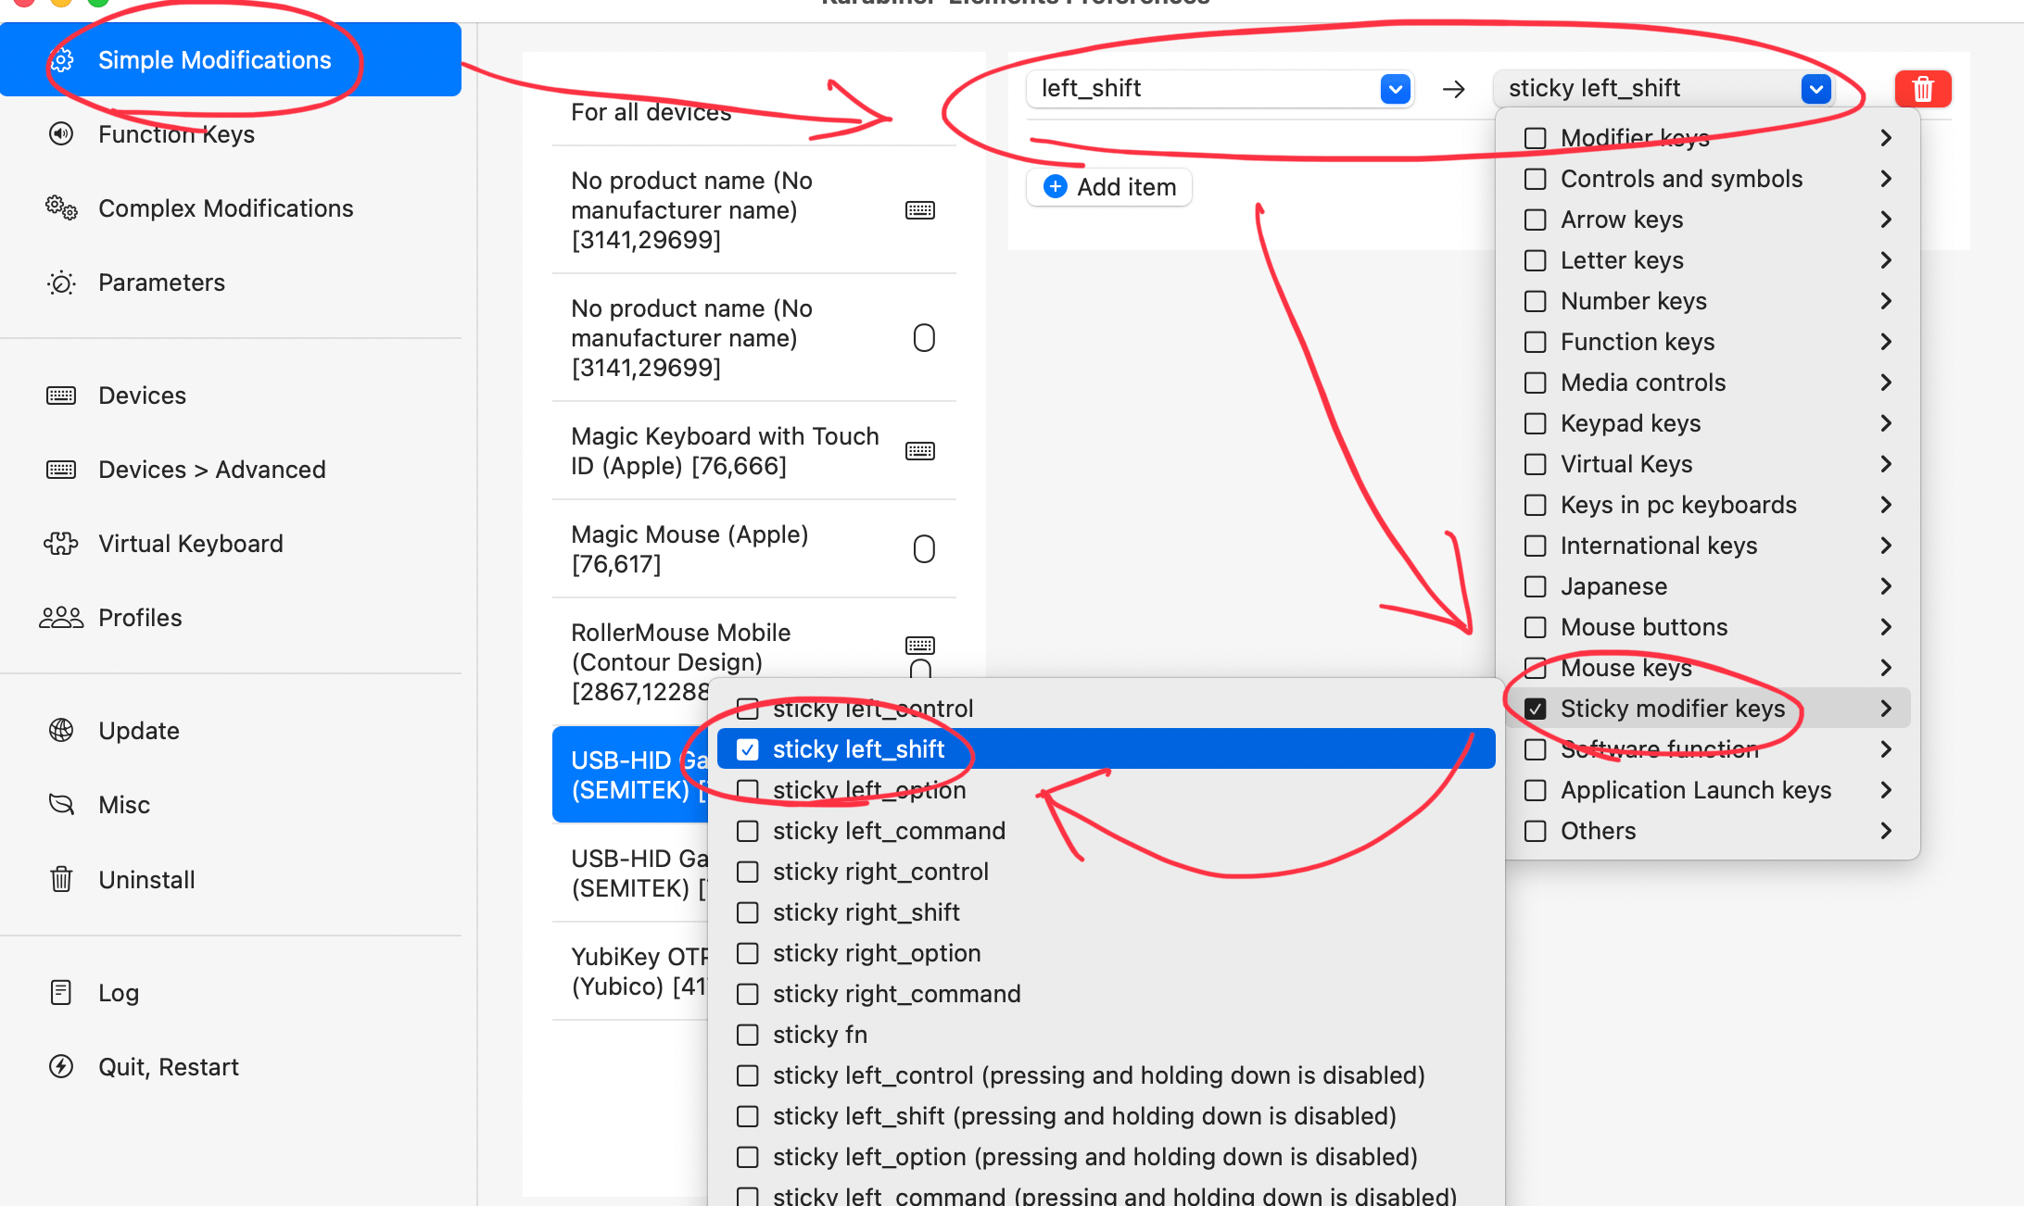Screen dimensions: 2024x1206
Task: Open the Complex Modifications section
Action: point(231,208)
